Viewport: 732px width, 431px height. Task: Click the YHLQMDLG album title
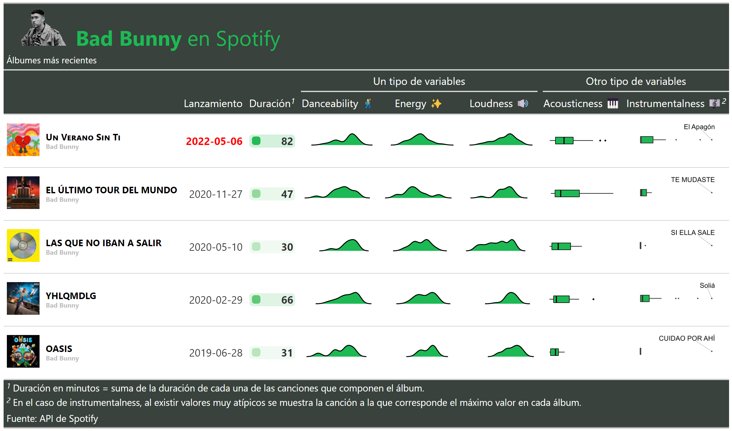71,296
